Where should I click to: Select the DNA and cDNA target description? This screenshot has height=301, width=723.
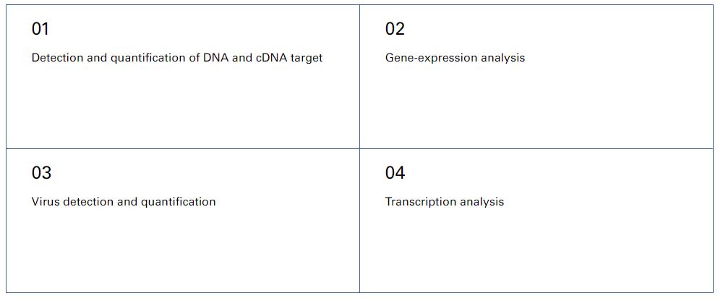pos(177,58)
